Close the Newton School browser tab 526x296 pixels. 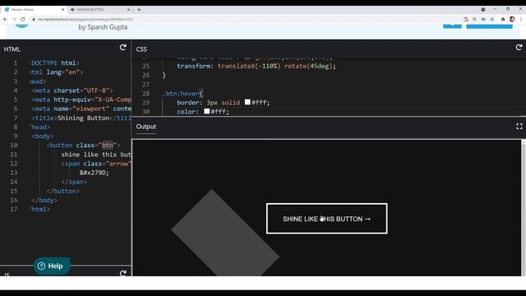click(62, 10)
